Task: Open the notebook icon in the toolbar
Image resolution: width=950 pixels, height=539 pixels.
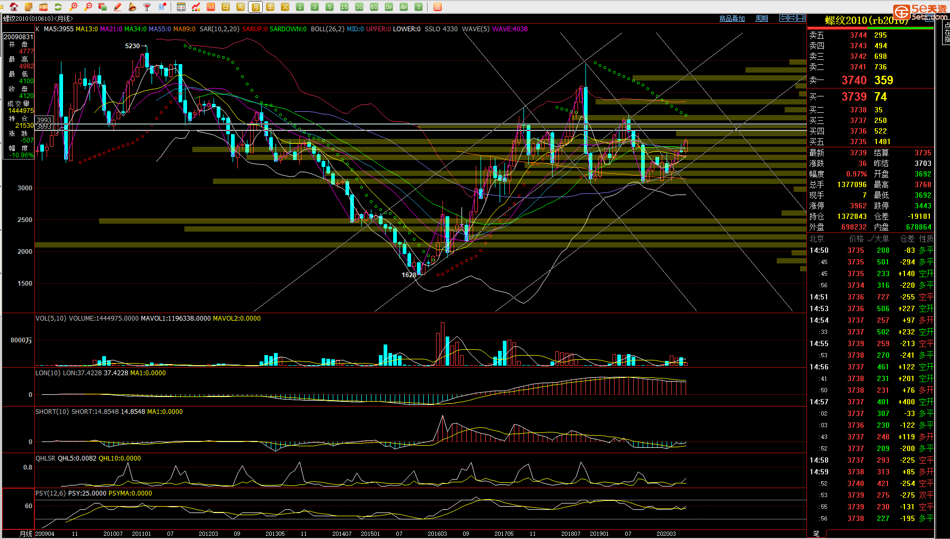Action: tap(29, 7)
